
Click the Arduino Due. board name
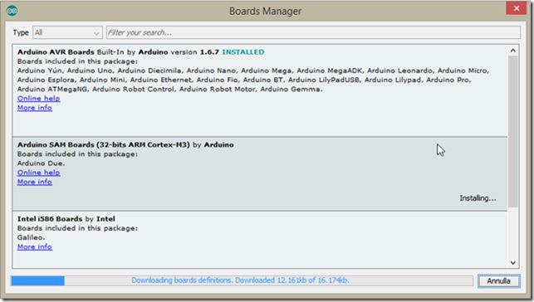[42, 163]
